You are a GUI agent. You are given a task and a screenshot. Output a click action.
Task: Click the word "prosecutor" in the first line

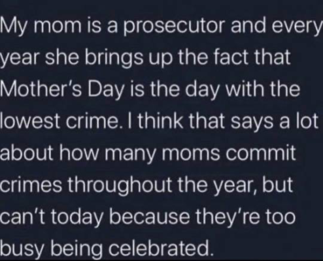[x=175, y=27]
